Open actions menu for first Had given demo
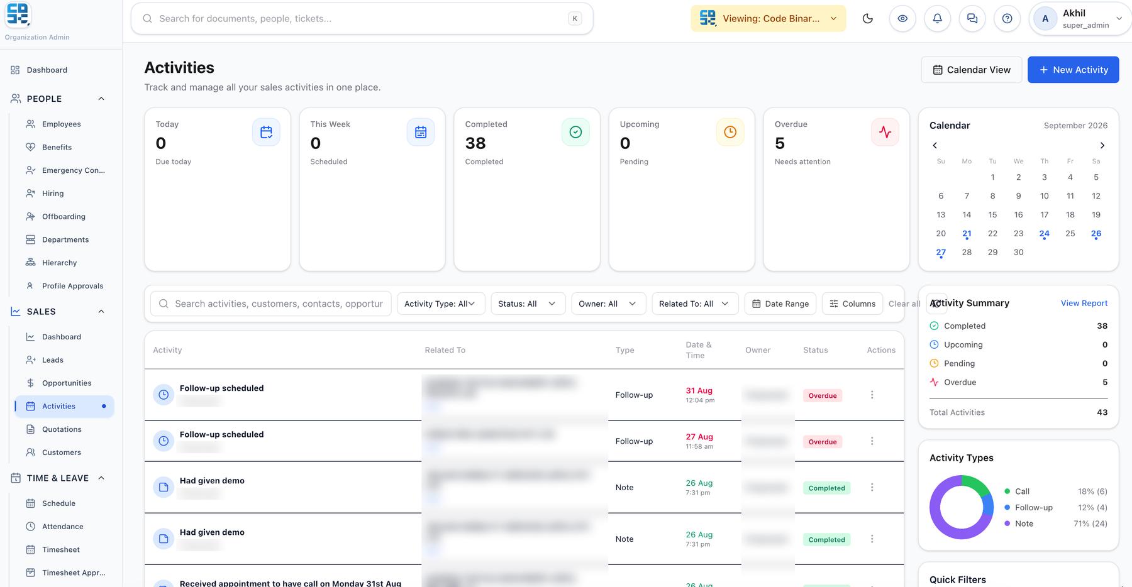The width and height of the screenshot is (1132, 587). [x=872, y=487]
